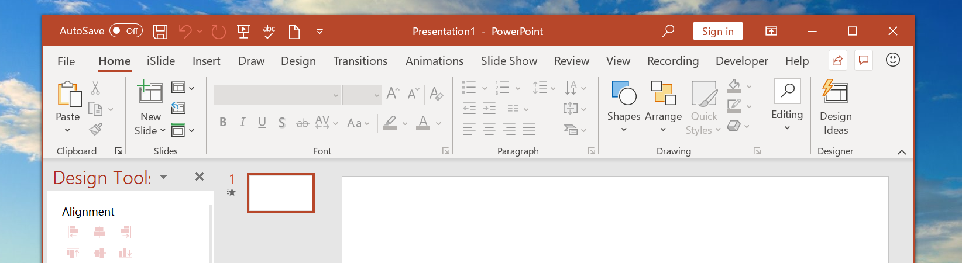
Task: Open the Comments pane icon
Action: tap(864, 60)
